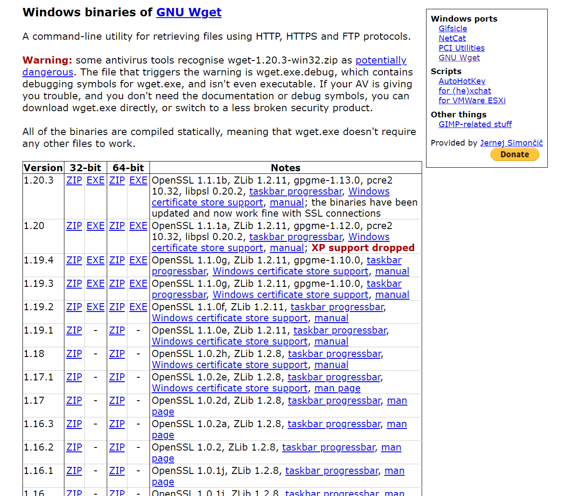Click taskbar progressbar link in 1.19.2 notes
This screenshot has width=565, height=496.
point(337,307)
